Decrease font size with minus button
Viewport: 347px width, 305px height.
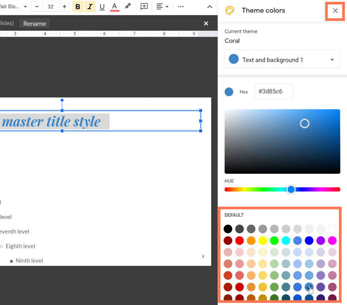(x=37, y=7)
